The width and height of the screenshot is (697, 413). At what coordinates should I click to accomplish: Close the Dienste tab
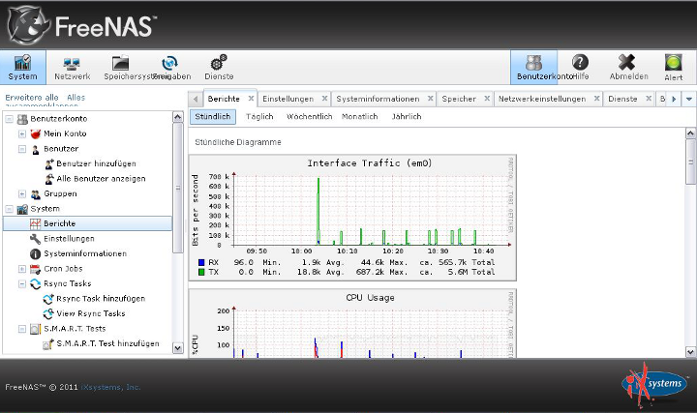(649, 99)
